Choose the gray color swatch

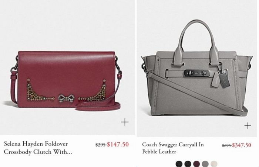click(205, 164)
